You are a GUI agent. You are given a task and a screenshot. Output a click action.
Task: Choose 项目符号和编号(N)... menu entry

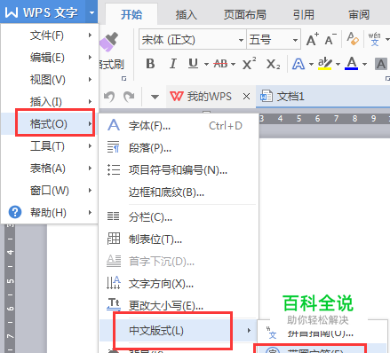[x=179, y=170]
